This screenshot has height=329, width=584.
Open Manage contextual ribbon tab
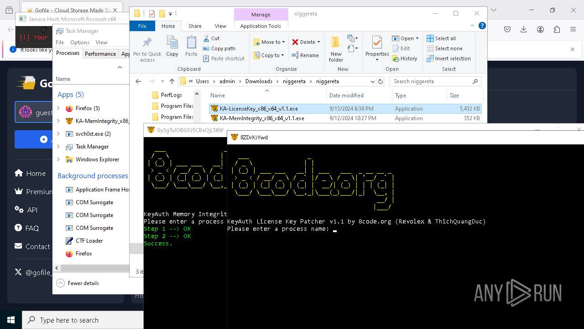click(261, 15)
